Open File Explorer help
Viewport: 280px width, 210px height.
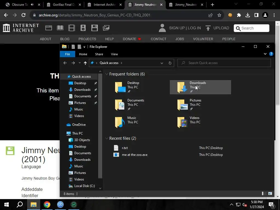coord(271,54)
